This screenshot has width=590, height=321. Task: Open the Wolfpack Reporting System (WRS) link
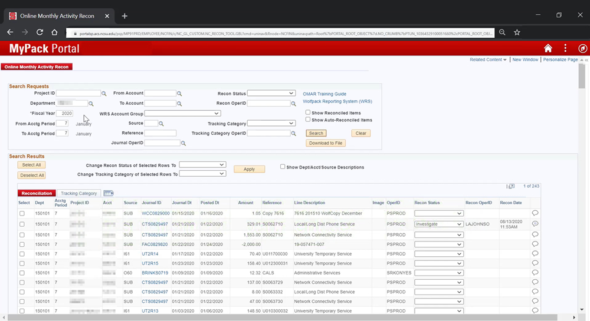click(x=337, y=101)
